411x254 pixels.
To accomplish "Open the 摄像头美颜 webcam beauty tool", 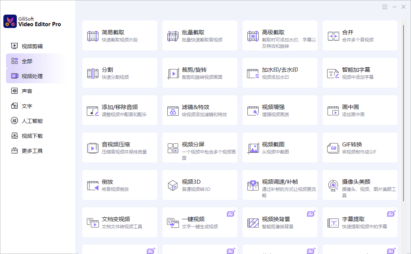I will (360, 185).
